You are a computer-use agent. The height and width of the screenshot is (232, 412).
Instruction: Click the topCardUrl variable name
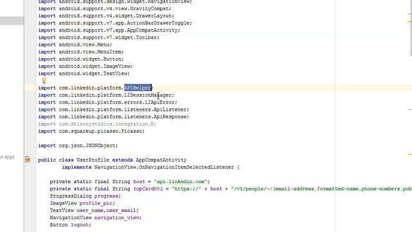(148, 189)
